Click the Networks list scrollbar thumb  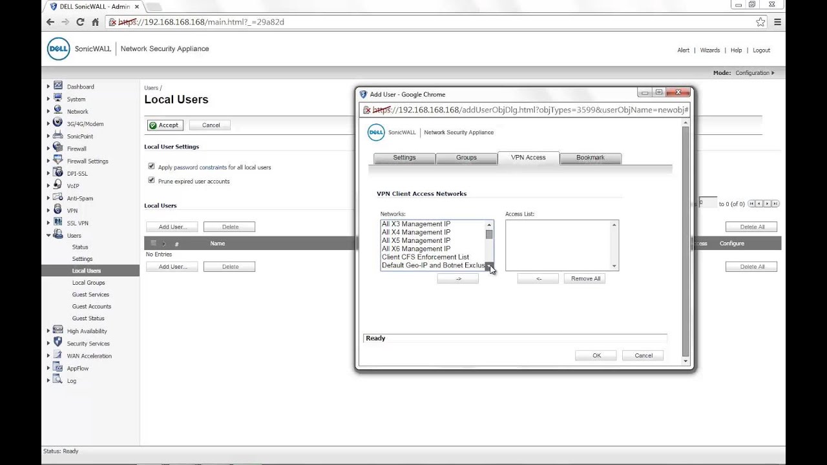pos(489,234)
